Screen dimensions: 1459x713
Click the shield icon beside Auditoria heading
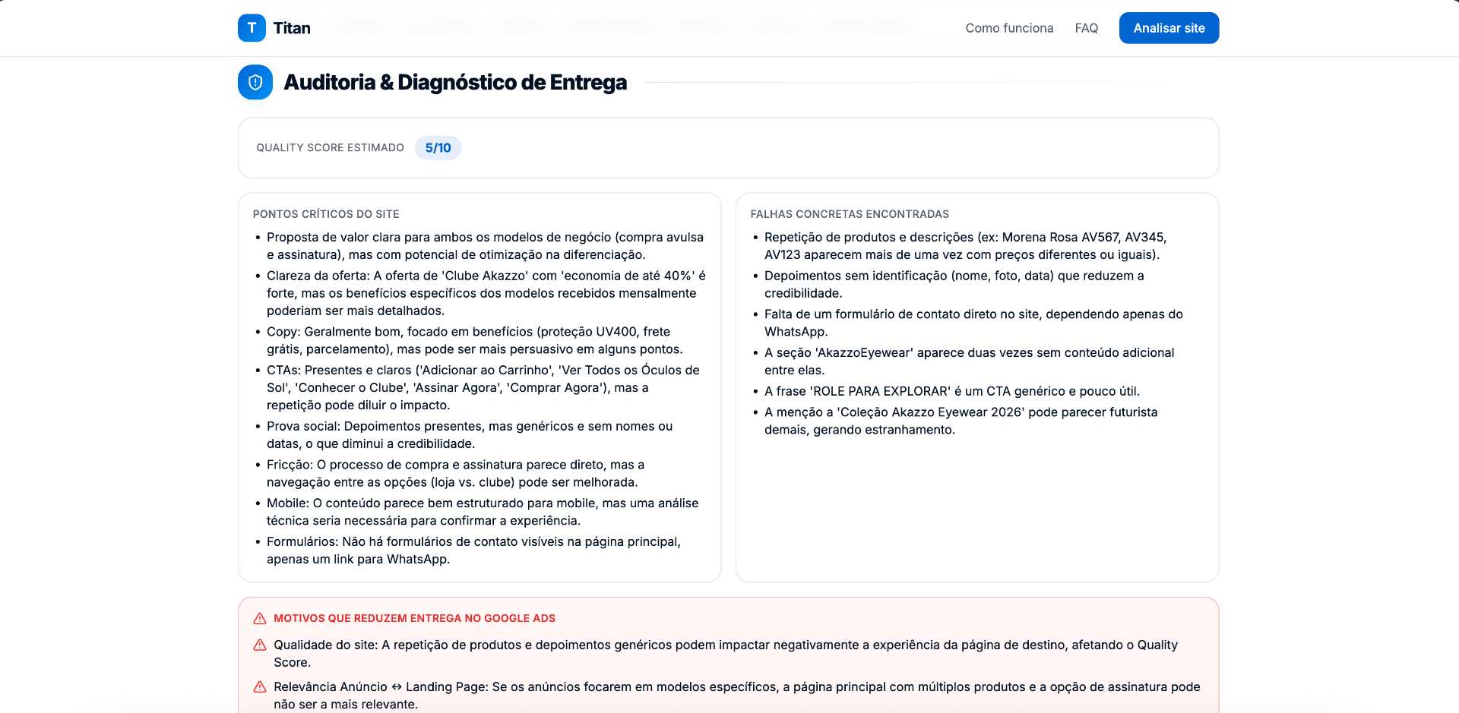point(255,82)
